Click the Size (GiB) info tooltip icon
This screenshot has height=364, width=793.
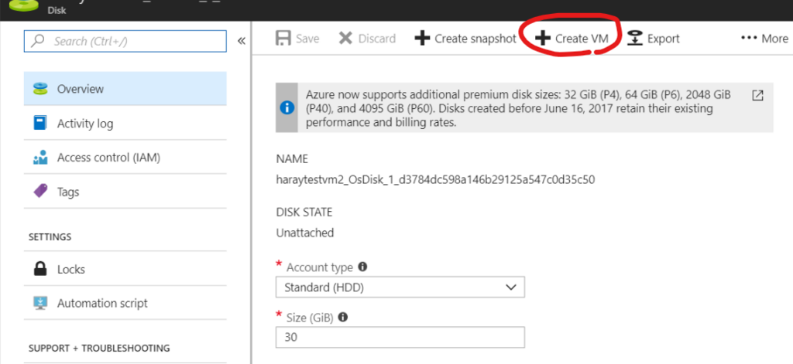pyautogui.click(x=343, y=317)
